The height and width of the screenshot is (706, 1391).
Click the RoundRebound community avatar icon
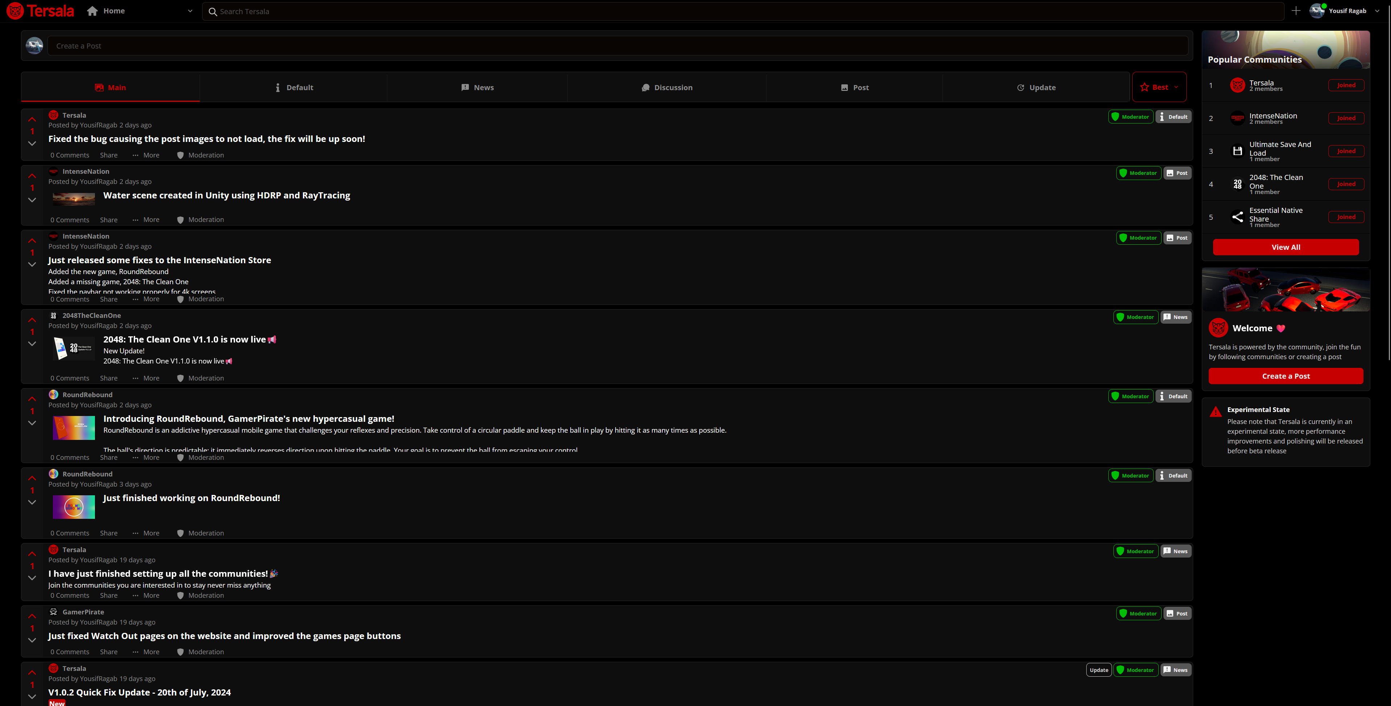pyautogui.click(x=54, y=395)
